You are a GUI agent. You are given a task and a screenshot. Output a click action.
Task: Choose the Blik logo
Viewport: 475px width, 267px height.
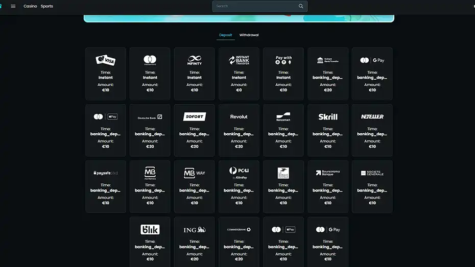click(x=150, y=229)
